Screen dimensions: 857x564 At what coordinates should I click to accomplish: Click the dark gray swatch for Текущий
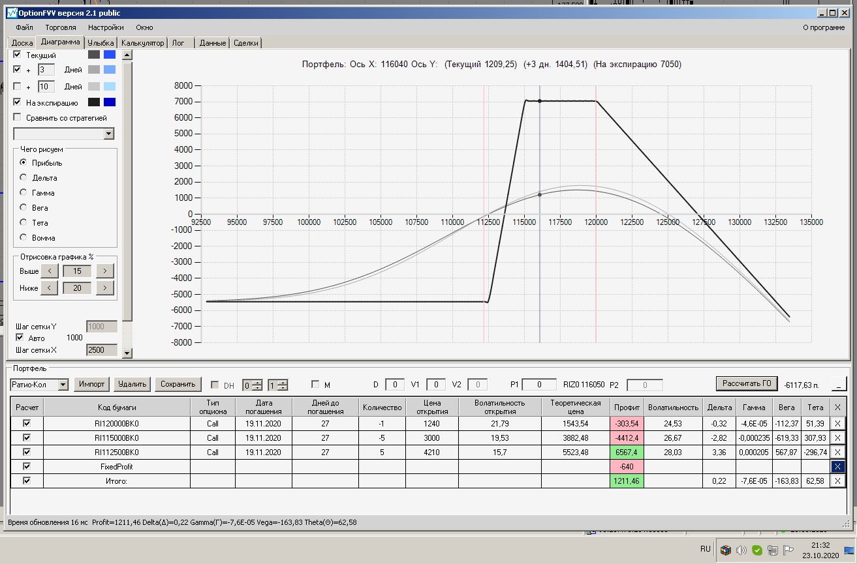pyautogui.click(x=94, y=55)
